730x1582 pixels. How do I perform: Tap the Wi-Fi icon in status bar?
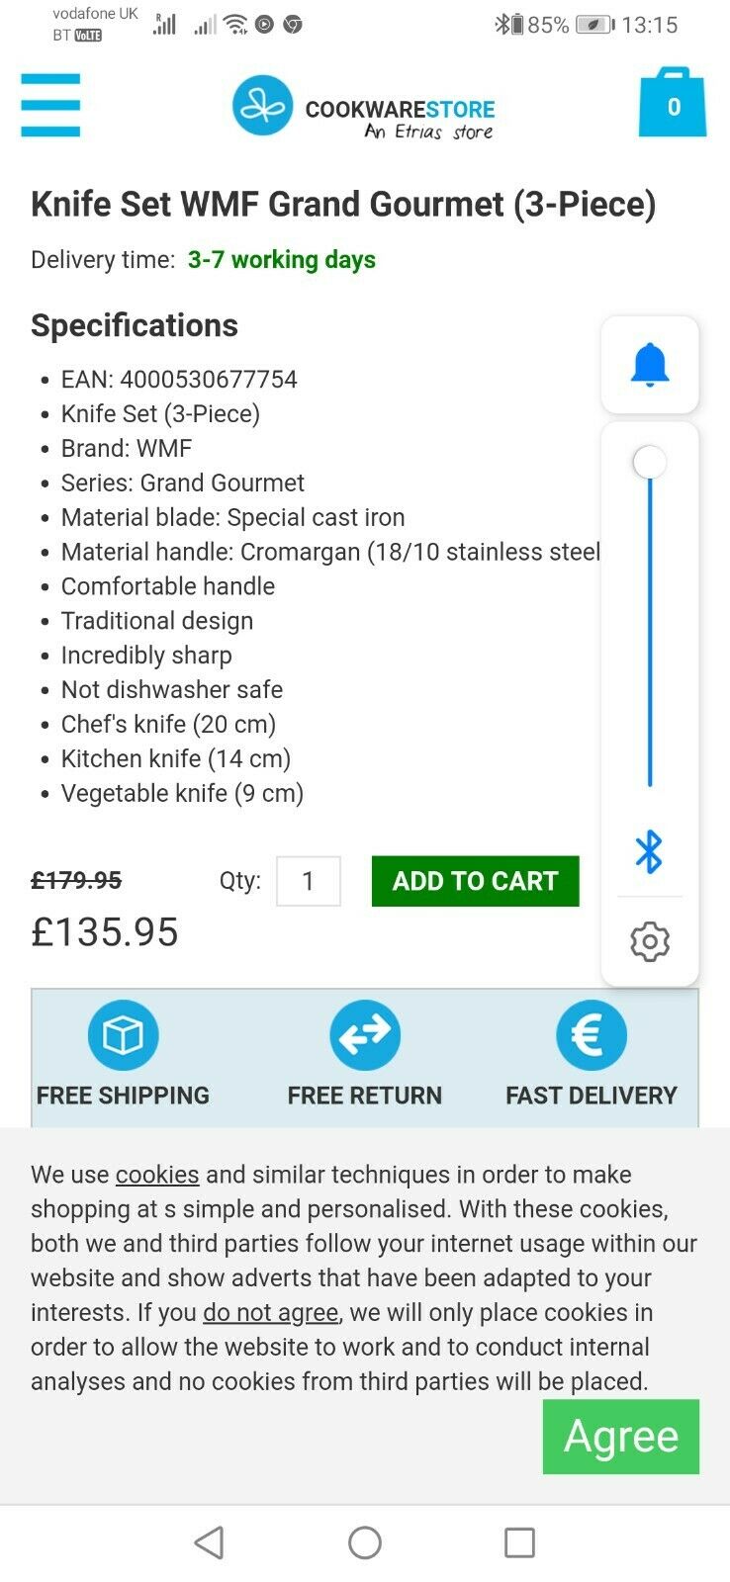tap(234, 24)
